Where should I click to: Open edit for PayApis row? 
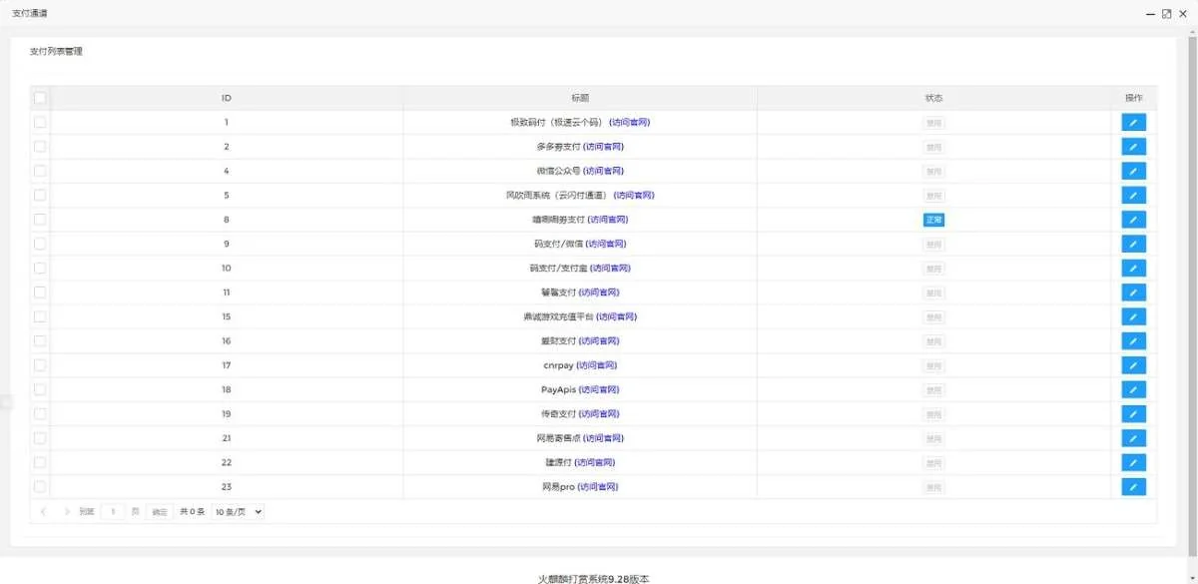tap(1133, 390)
